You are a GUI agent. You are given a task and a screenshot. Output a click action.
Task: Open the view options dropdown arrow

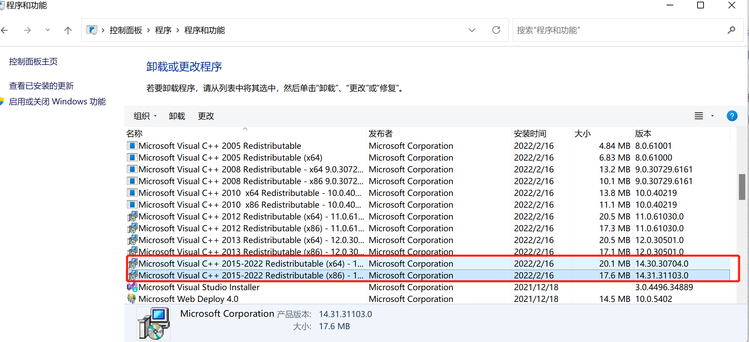pos(712,116)
